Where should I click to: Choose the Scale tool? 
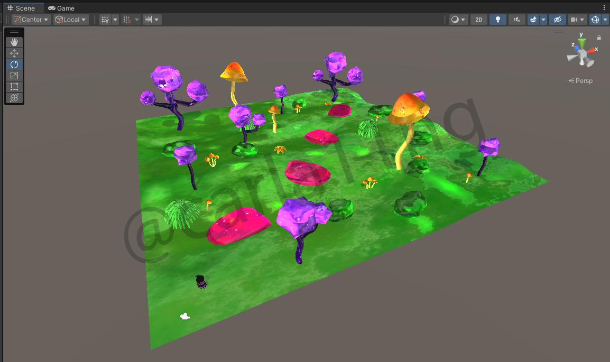pyautogui.click(x=14, y=76)
